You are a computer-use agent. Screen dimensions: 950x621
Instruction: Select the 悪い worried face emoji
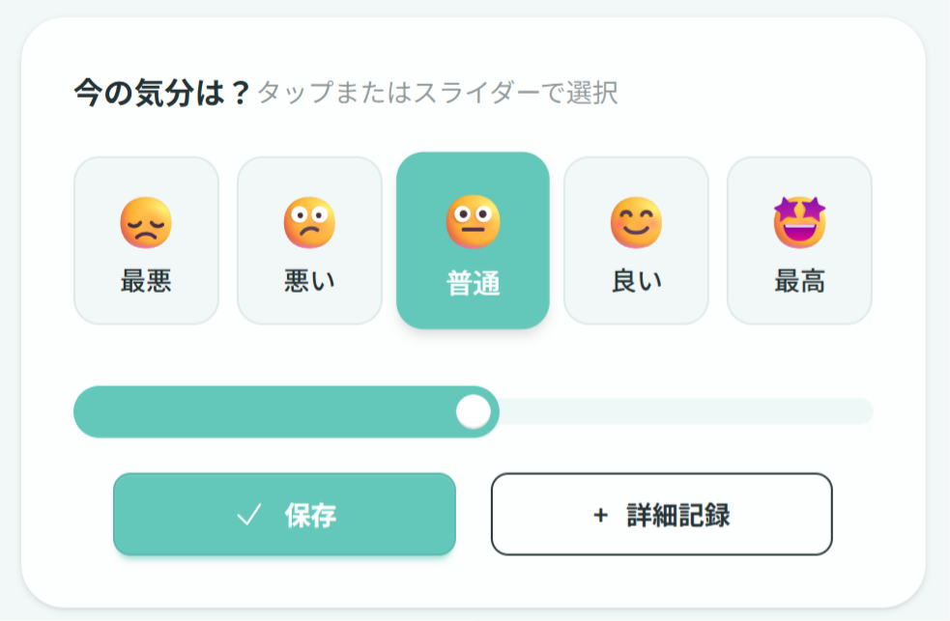(308, 221)
